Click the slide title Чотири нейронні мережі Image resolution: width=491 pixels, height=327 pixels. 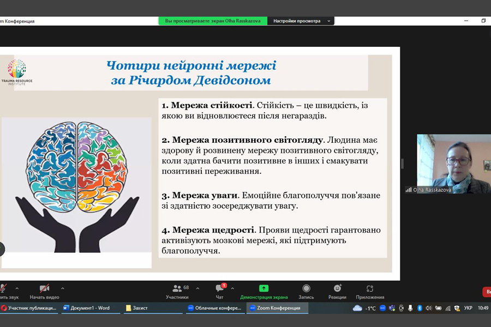[191, 66]
